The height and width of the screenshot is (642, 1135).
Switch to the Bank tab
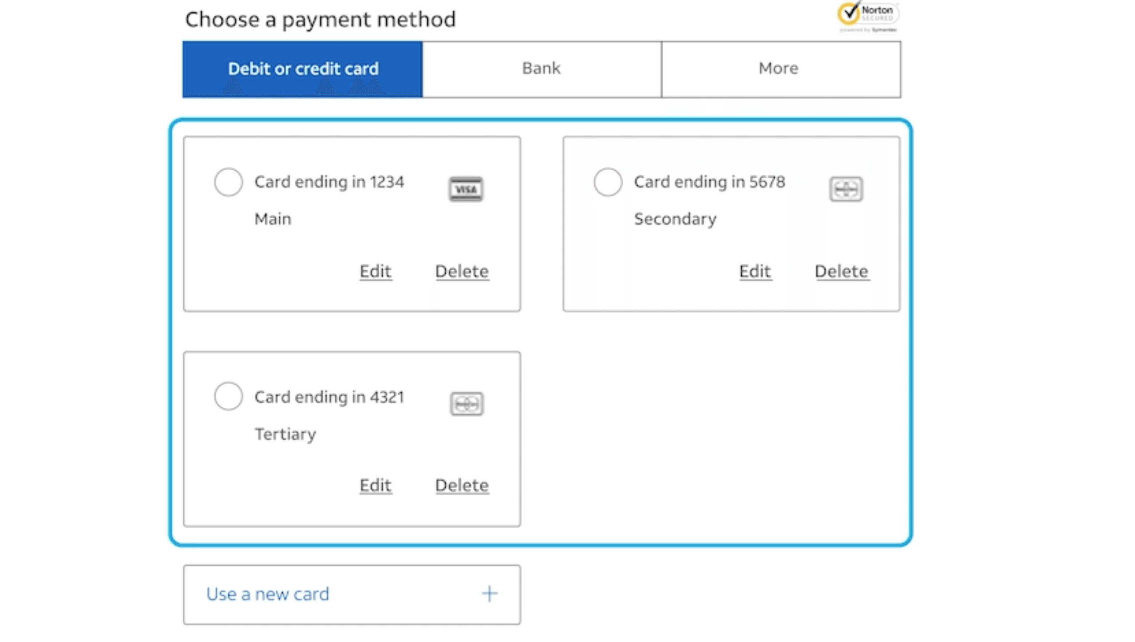[541, 69]
